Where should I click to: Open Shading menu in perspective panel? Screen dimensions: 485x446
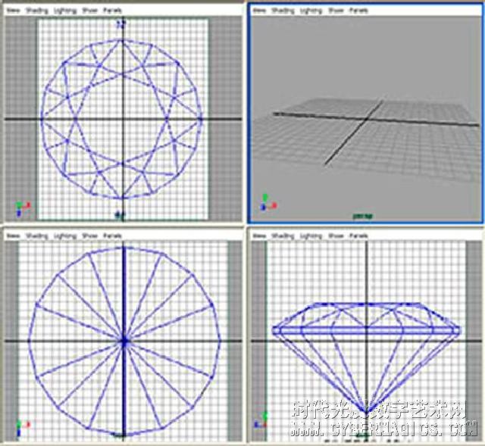282,11
